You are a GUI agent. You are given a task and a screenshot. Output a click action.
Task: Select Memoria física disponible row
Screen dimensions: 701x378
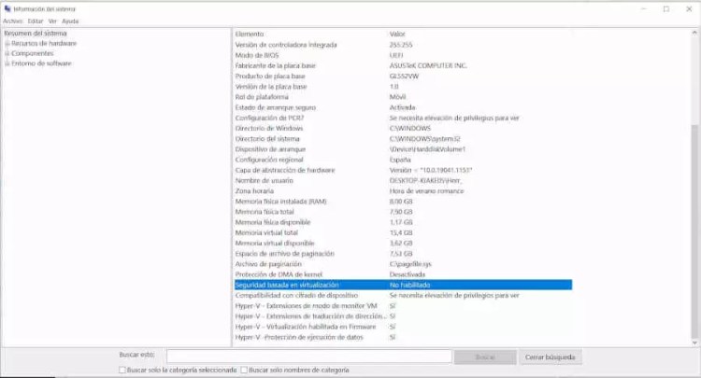[x=403, y=222]
